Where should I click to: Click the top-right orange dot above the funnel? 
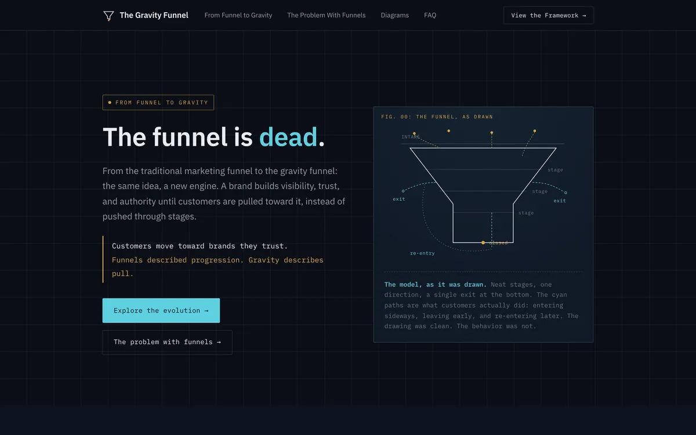[x=535, y=131]
